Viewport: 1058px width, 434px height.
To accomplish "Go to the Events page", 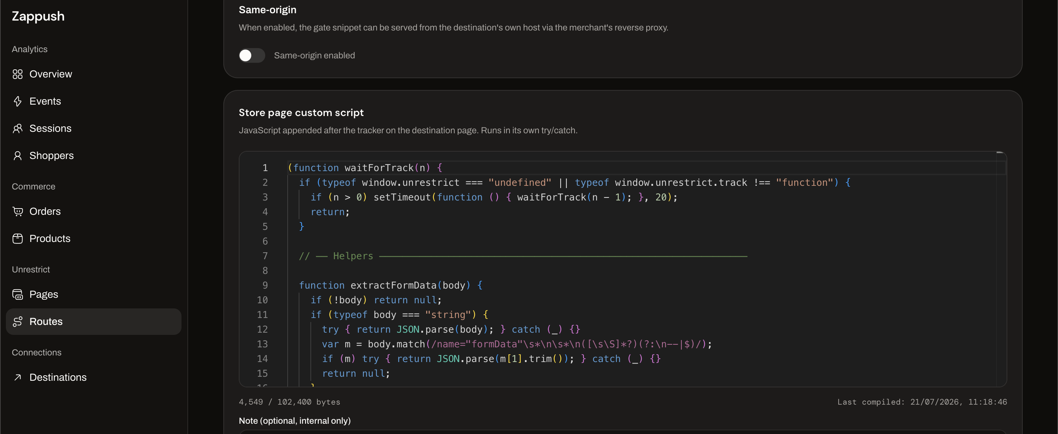I will coord(94,101).
